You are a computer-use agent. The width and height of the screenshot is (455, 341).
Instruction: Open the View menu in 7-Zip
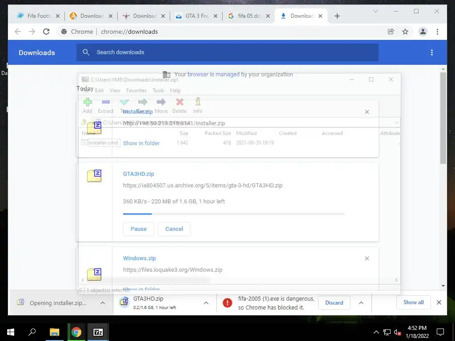click(115, 91)
